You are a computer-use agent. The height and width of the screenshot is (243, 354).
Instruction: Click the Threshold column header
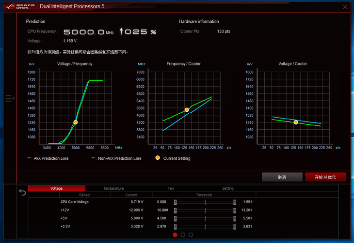[204, 195]
